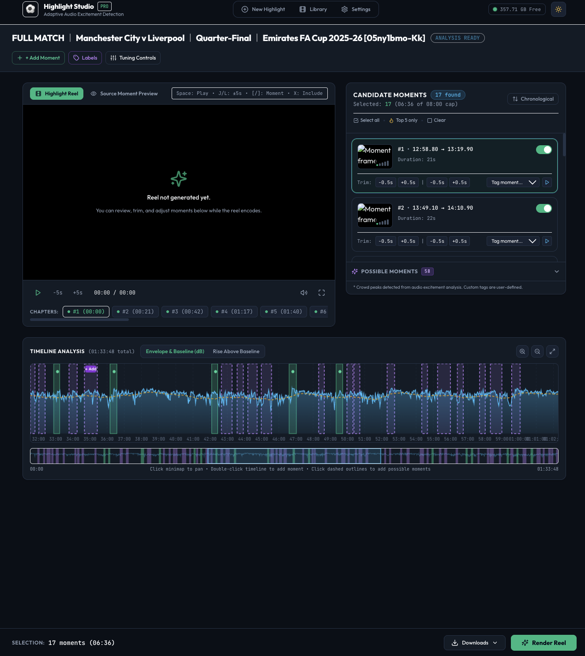
Task: Extend moment #1 start by first +0.5s
Action: pos(408,182)
